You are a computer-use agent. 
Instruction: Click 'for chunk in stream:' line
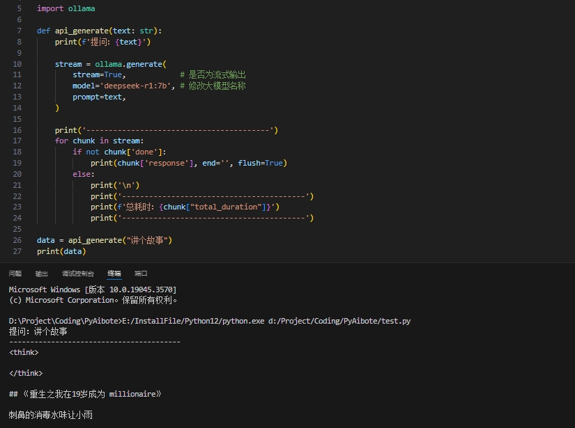pos(100,141)
